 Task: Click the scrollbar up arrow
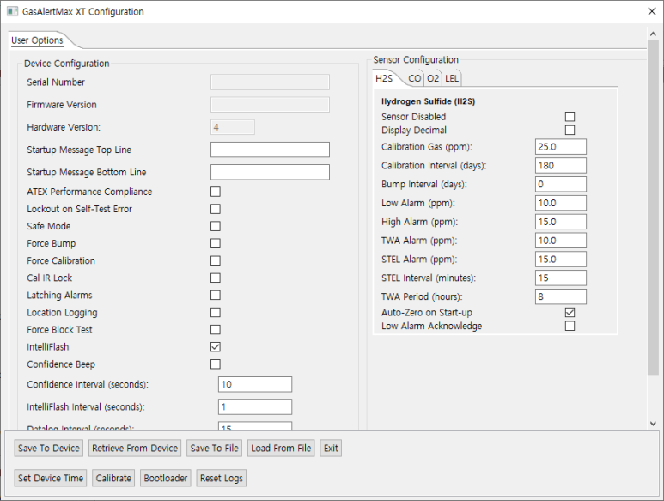click(x=653, y=34)
